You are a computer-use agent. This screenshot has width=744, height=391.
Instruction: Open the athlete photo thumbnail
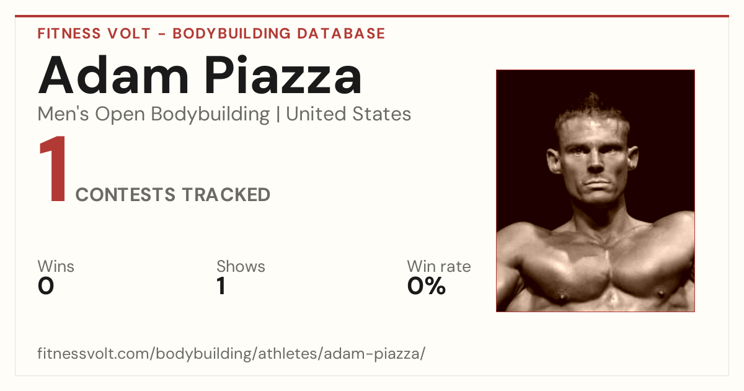[595, 191]
